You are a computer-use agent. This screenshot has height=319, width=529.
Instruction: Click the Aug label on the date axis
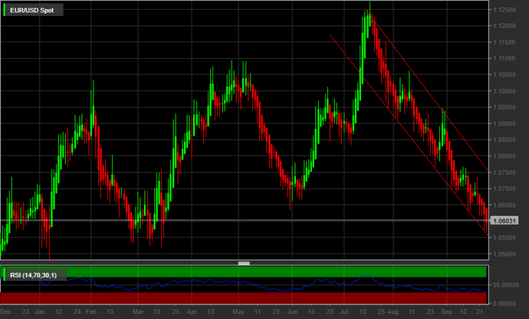coord(393,313)
